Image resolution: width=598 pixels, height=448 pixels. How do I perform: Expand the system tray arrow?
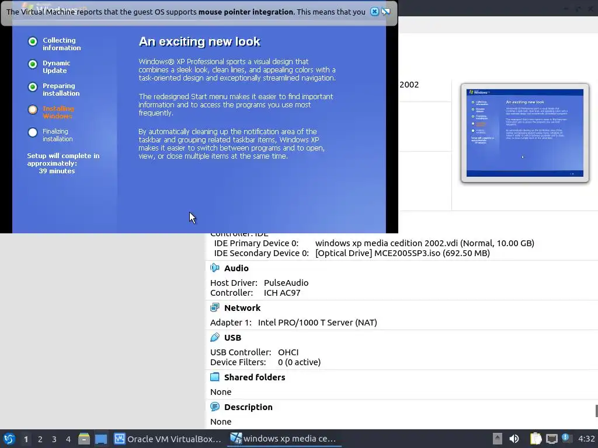point(498,439)
